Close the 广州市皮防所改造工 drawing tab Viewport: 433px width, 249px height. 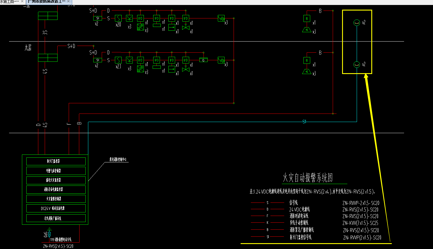(69, 2)
